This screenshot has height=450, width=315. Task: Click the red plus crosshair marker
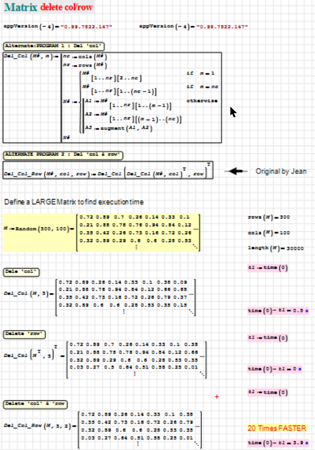(217, 397)
